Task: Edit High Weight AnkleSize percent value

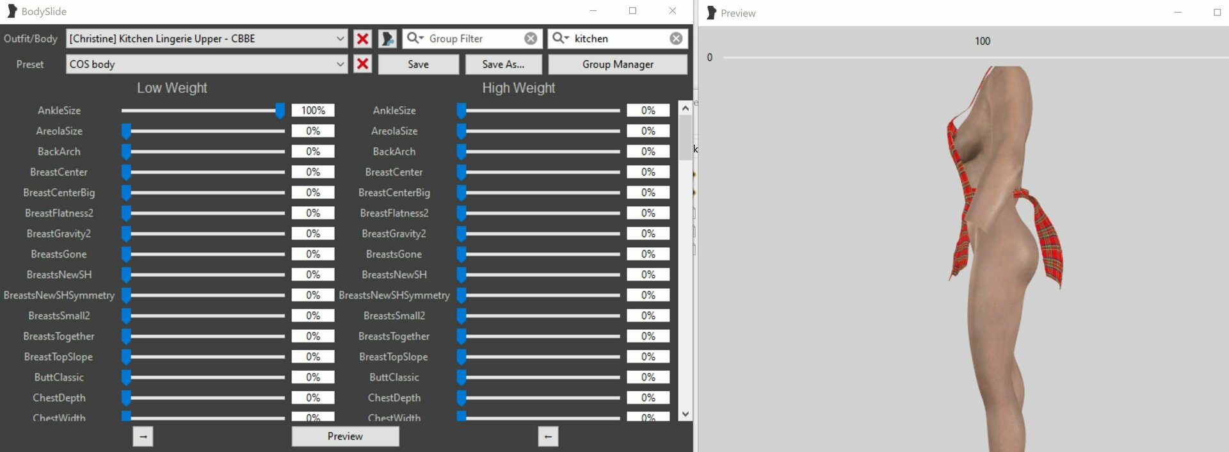Action: point(648,111)
